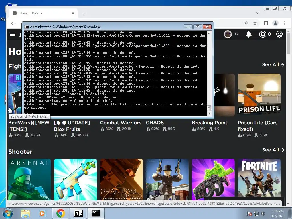Click the 145.8K players count
The height and width of the screenshot is (219, 292).
coord(82,135)
